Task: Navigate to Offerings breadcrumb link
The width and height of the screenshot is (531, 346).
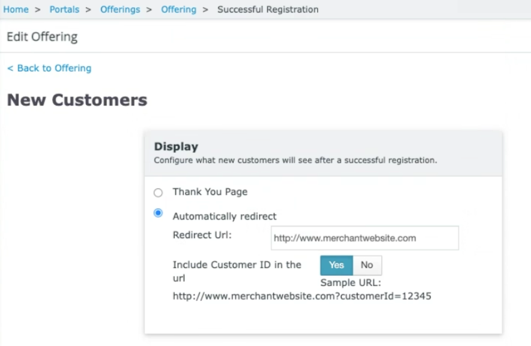Action: pyautogui.click(x=120, y=10)
